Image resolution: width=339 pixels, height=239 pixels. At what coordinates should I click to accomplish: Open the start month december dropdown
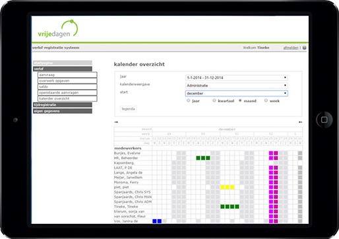click(237, 93)
